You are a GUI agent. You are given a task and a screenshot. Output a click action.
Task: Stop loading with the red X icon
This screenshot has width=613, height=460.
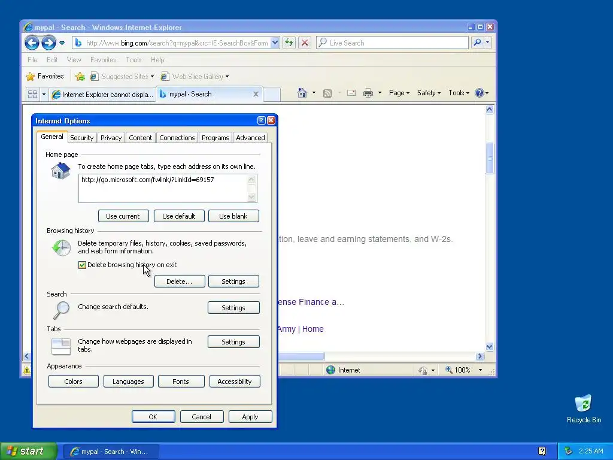click(305, 43)
